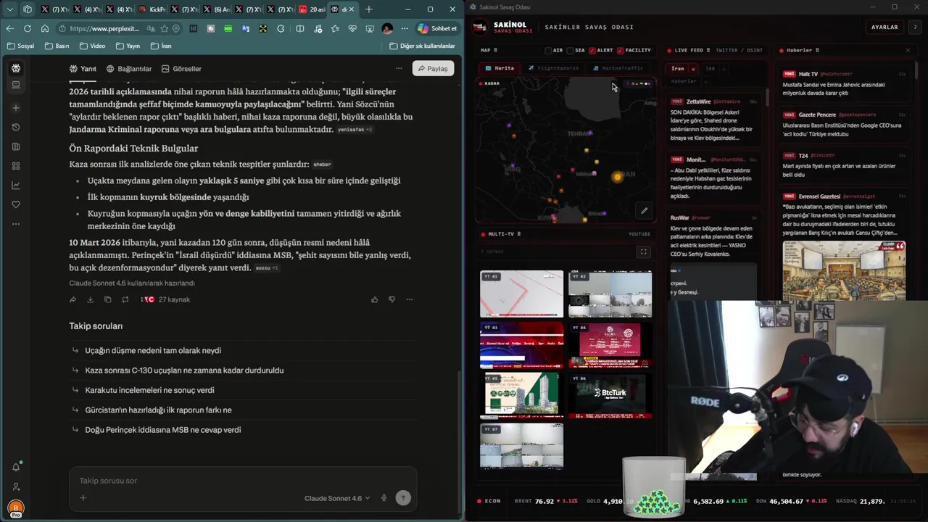This screenshot has width=928, height=522.
Task: Open the Pro account avatar in the sidebar
Action: (x=15, y=508)
